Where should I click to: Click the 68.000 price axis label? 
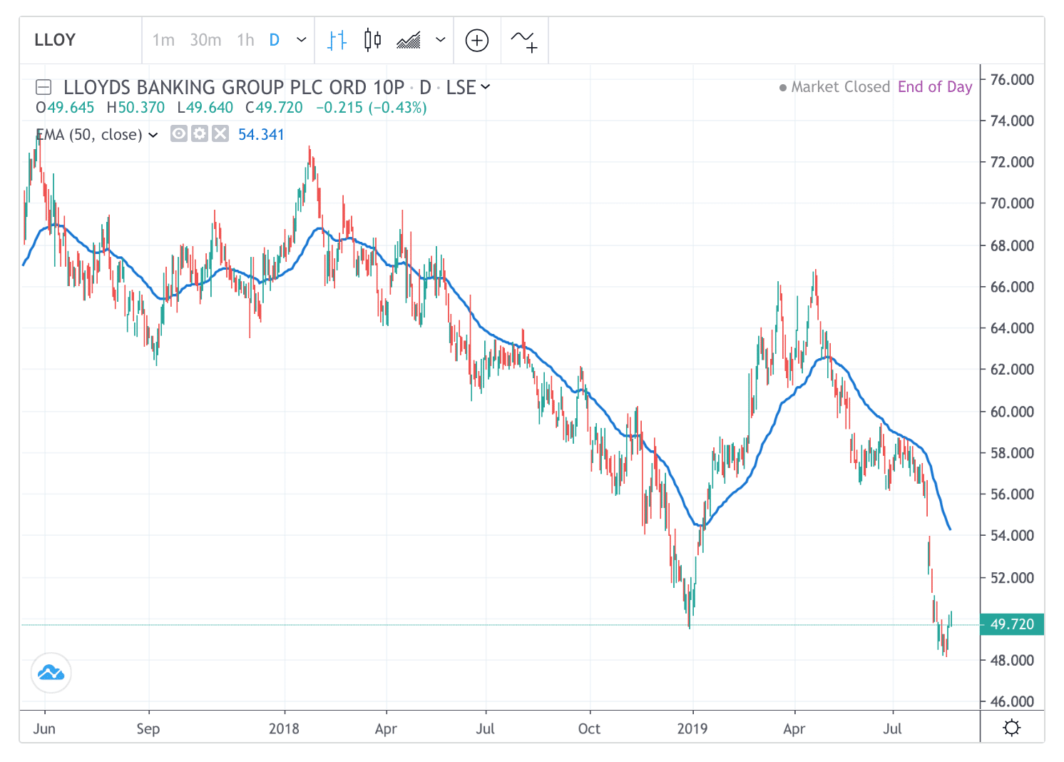pyautogui.click(x=1012, y=245)
